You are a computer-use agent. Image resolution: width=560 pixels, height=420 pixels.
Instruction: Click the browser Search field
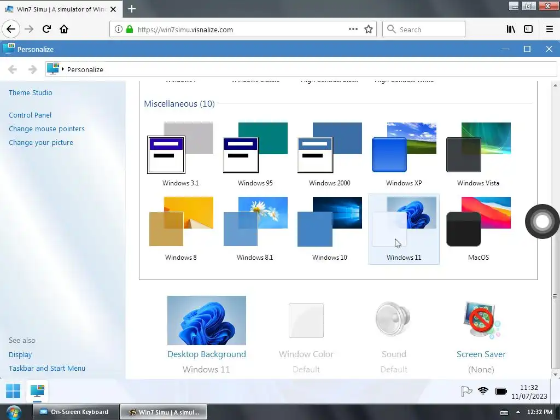pyautogui.click(x=424, y=30)
